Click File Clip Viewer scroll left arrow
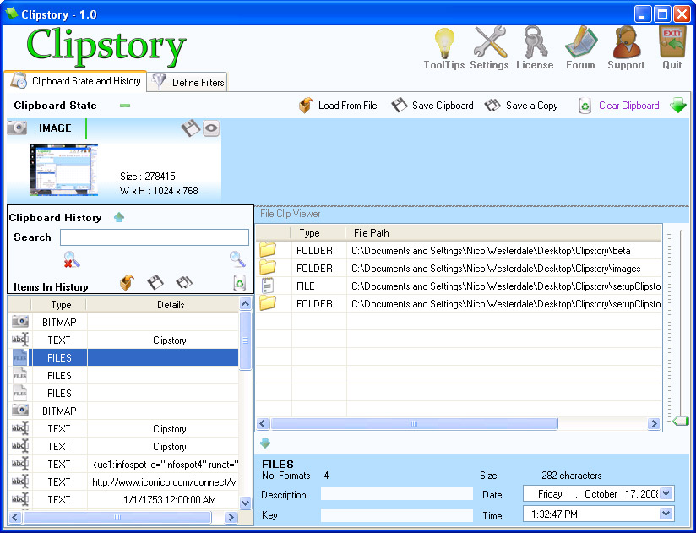 (x=263, y=424)
